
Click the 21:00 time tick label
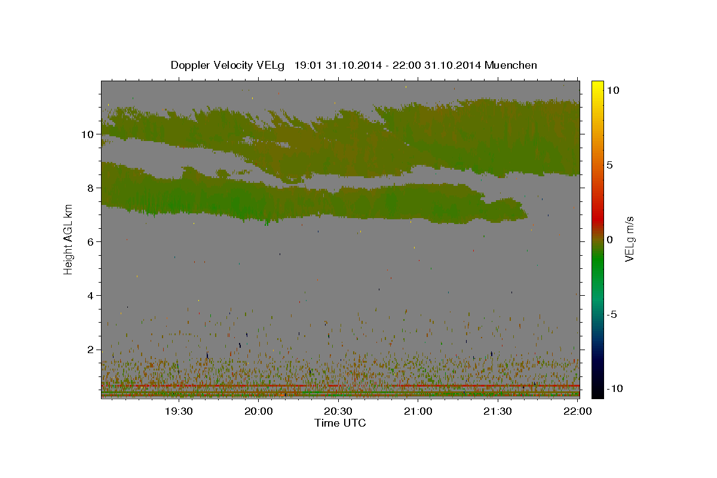coord(418,411)
